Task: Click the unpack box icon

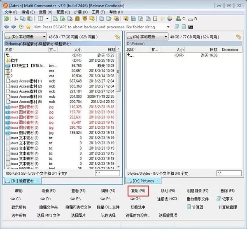Action: click(85, 19)
